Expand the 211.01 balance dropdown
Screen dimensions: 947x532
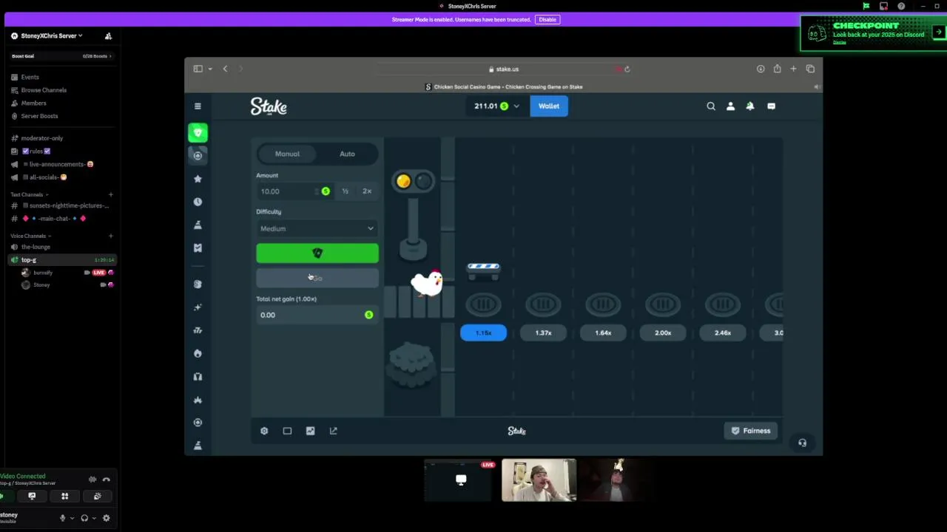[x=496, y=106]
